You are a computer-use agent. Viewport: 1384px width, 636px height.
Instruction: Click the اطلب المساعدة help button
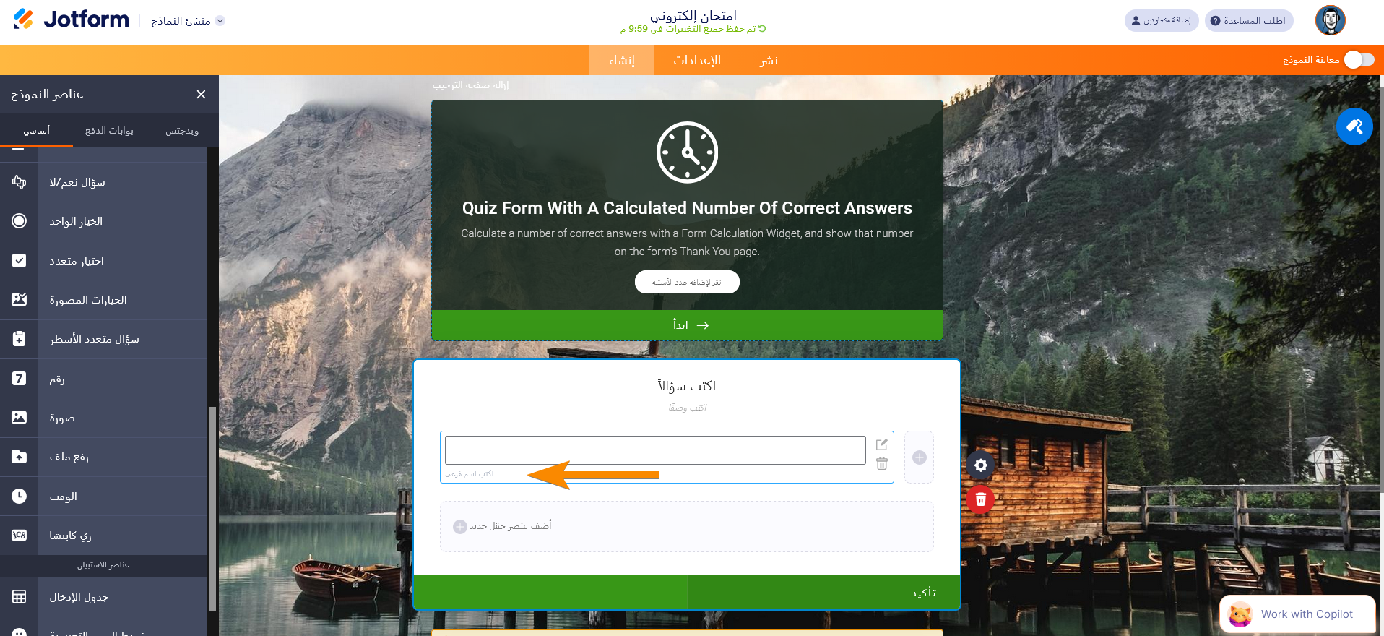(1248, 21)
